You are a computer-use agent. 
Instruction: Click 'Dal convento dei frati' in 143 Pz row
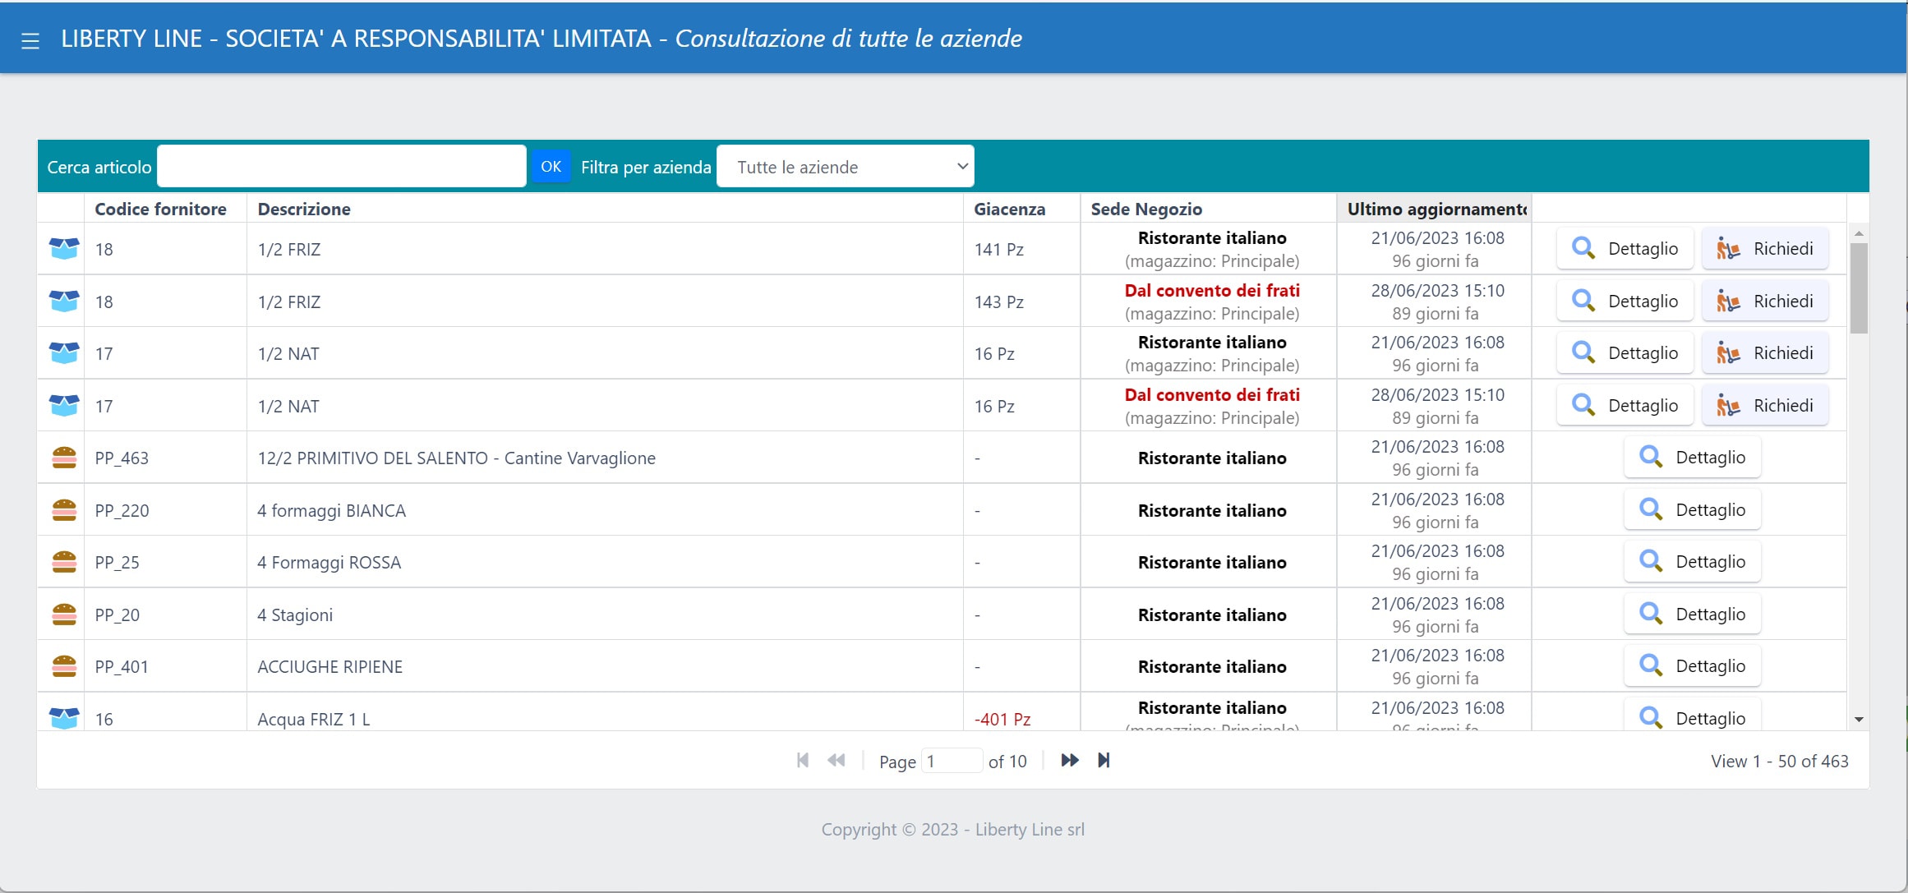(1212, 290)
